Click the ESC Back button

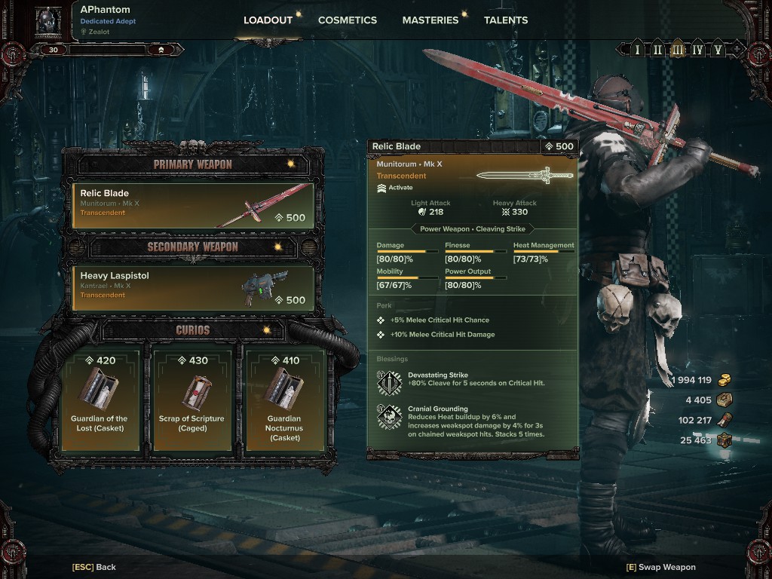pos(94,567)
